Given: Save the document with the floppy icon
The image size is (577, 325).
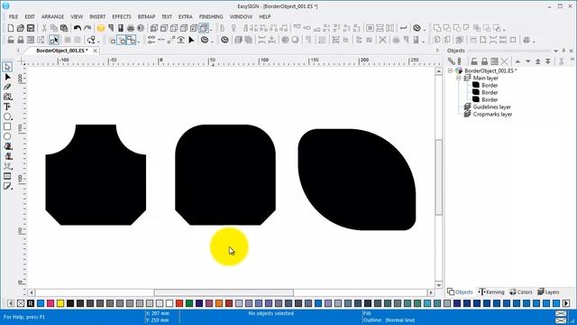Looking at the screenshot, I should 31,28.
